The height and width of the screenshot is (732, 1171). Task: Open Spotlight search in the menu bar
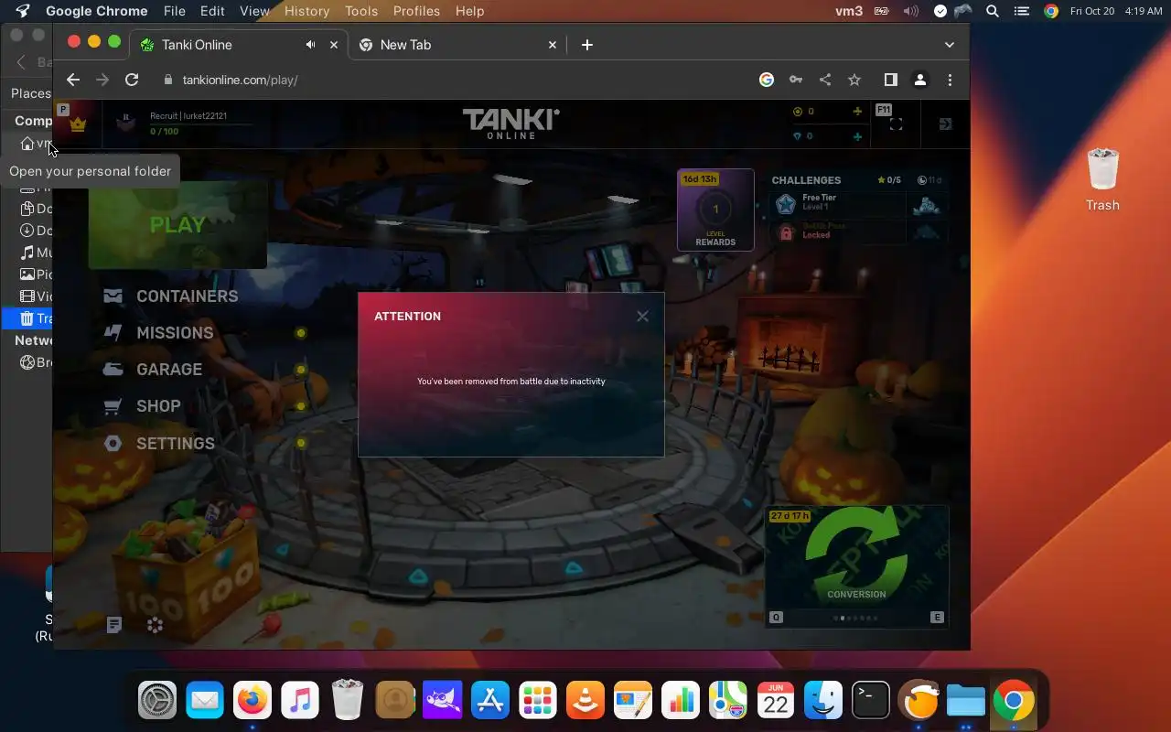point(993,11)
